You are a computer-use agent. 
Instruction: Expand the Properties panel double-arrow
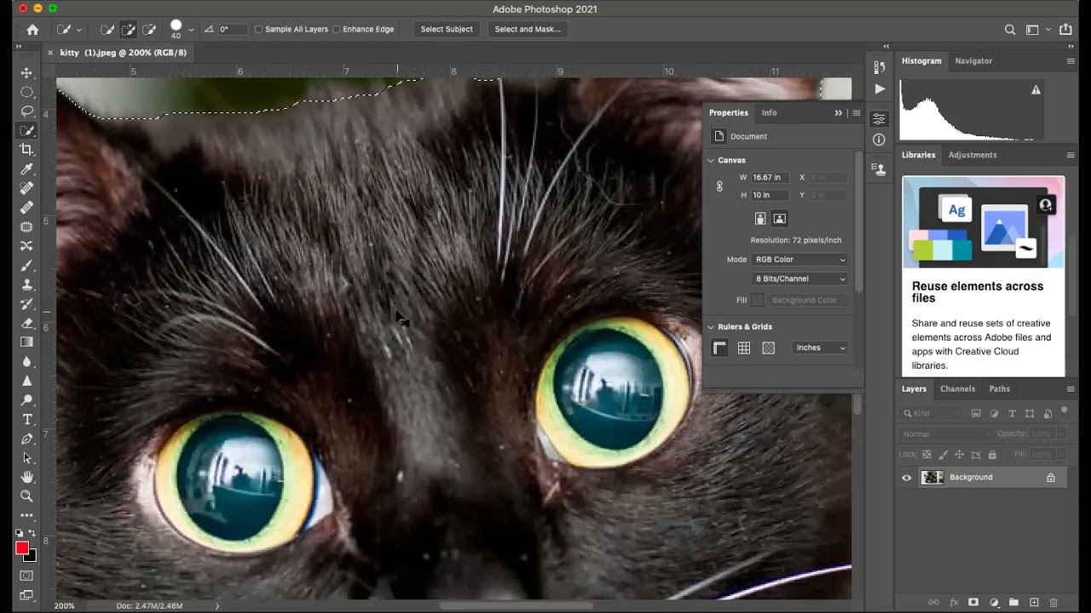[839, 112]
